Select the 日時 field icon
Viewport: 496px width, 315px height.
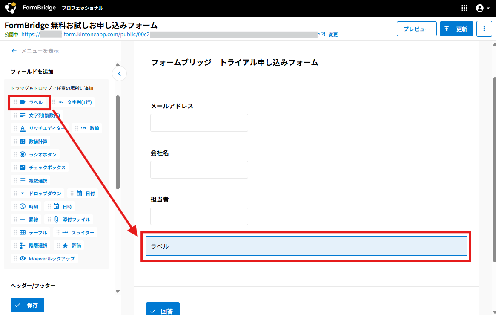(56, 206)
